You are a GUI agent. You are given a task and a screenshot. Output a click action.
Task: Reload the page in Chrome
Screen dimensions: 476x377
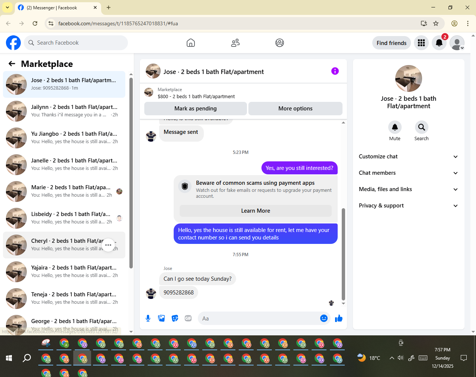point(35,23)
